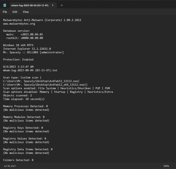The height and width of the screenshot is (169, 176).
Task: Click '(No malicious items detected)' under Registry Data Items
Action: pos(26,153)
